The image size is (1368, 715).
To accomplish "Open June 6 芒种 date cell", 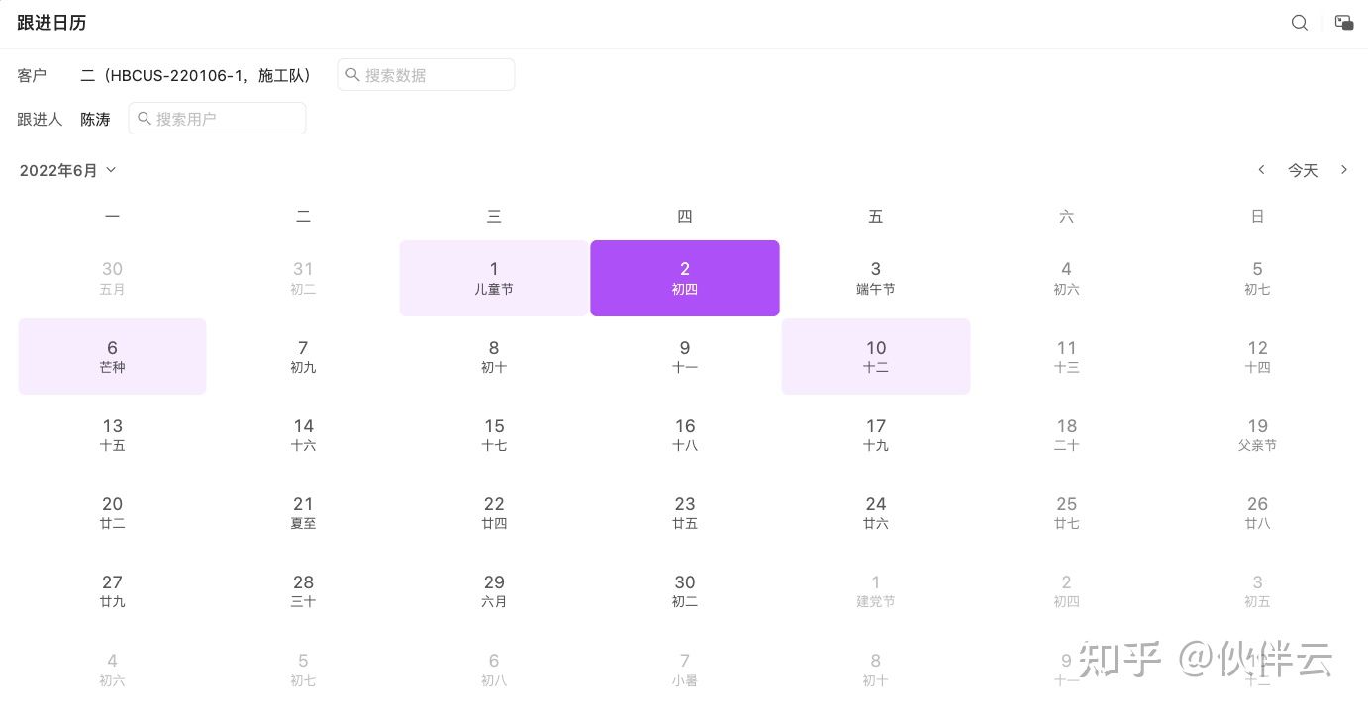I will click(x=113, y=356).
